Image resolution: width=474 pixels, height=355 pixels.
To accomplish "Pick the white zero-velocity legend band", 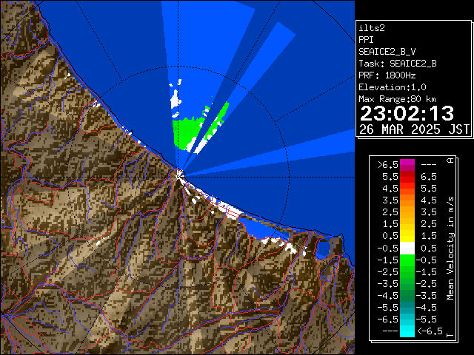I will tap(407, 248).
